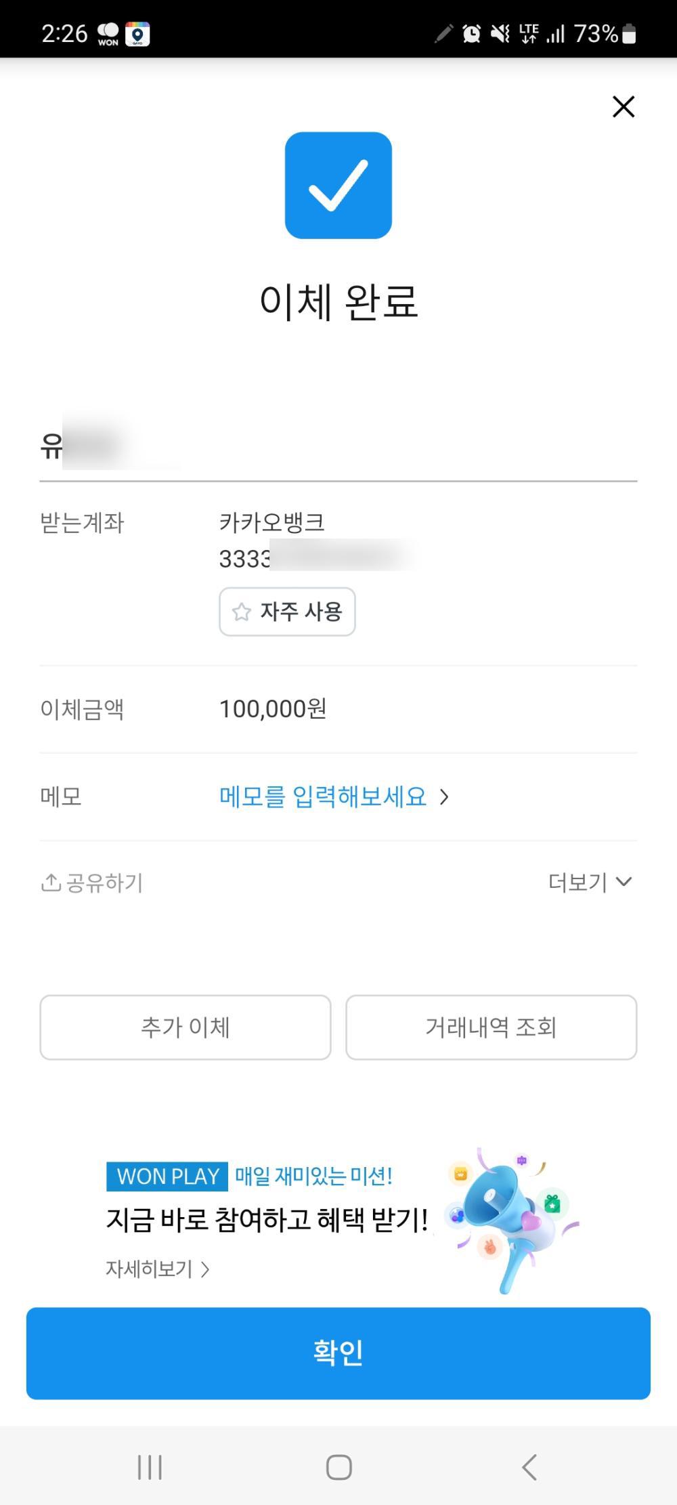Tap the 공유하기 share icon
This screenshot has height=1505, width=677.
[x=51, y=883]
